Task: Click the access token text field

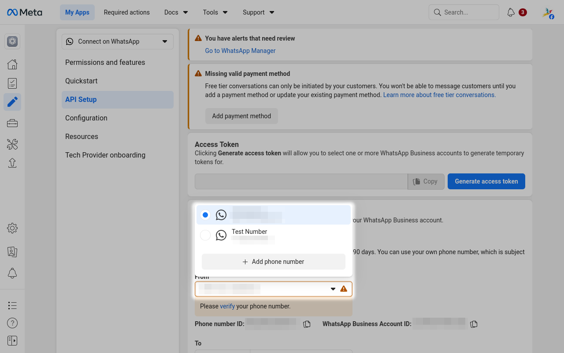Action: [x=301, y=181]
